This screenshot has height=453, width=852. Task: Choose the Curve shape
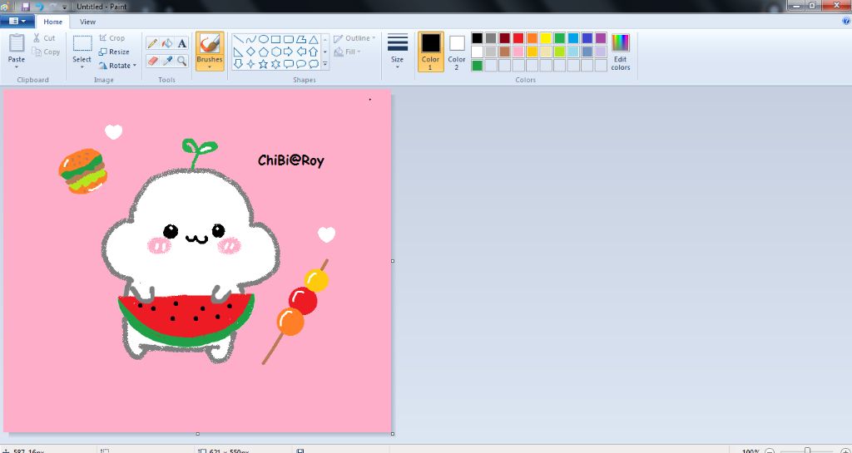tap(250, 40)
